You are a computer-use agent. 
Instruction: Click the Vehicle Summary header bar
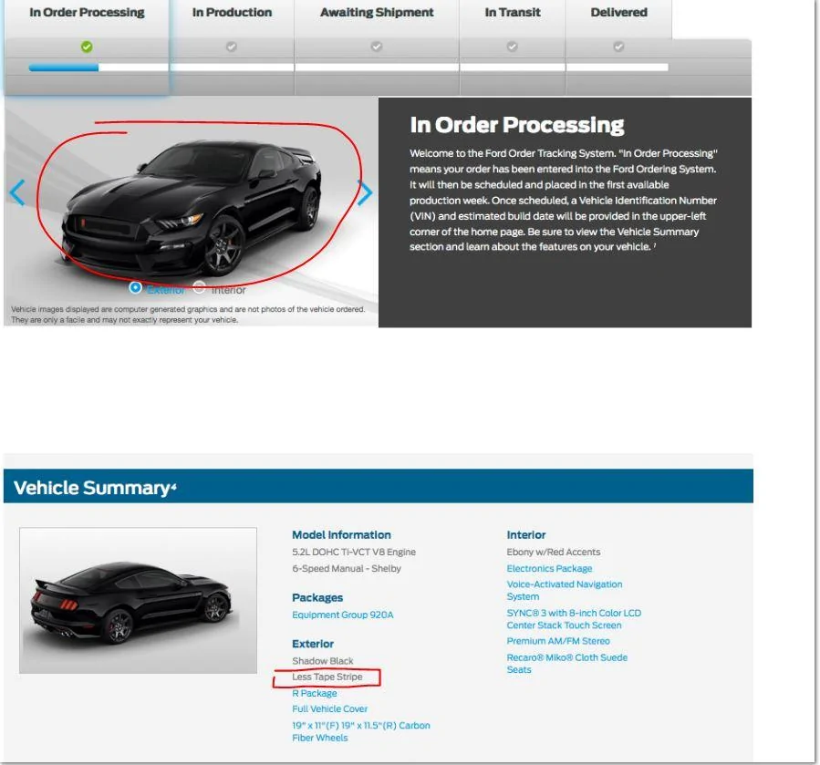(x=379, y=486)
